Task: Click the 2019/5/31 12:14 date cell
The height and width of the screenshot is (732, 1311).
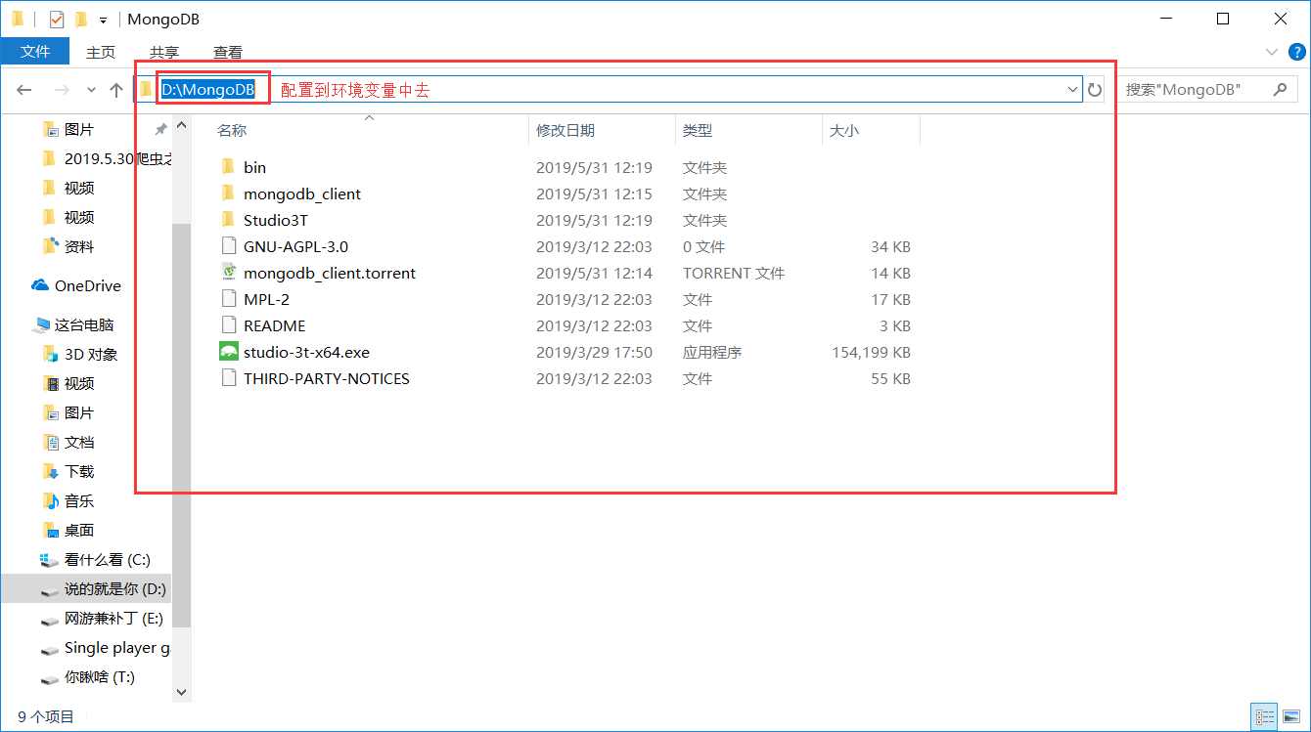Action: pos(594,273)
